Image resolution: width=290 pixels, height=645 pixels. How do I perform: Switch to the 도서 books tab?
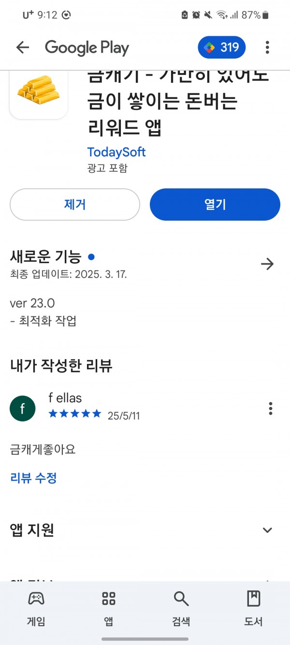click(254, 609)
